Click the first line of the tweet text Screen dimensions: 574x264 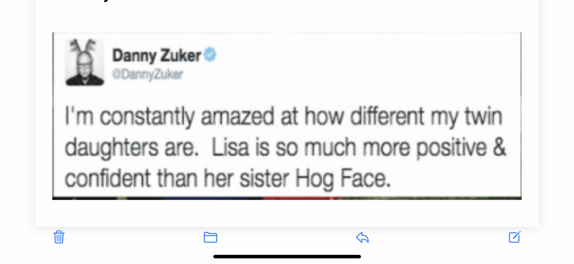coord(284,118)
